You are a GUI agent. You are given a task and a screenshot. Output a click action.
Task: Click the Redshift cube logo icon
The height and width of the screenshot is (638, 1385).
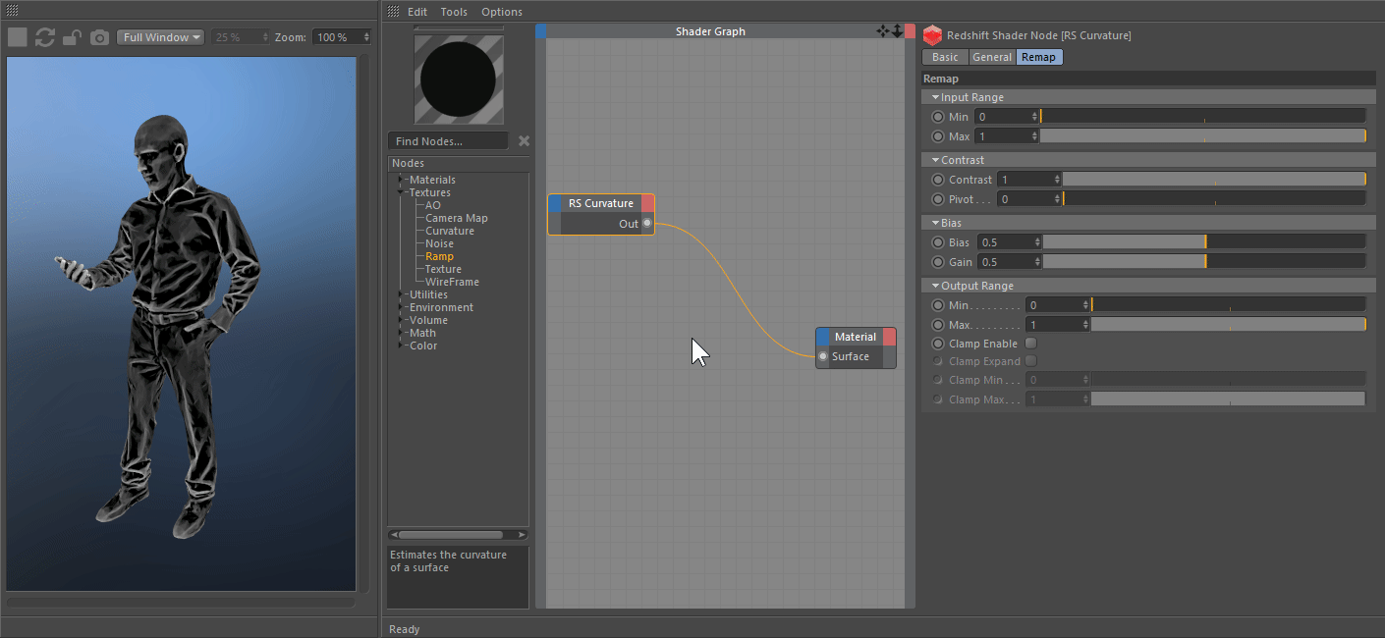click(932, 35)
